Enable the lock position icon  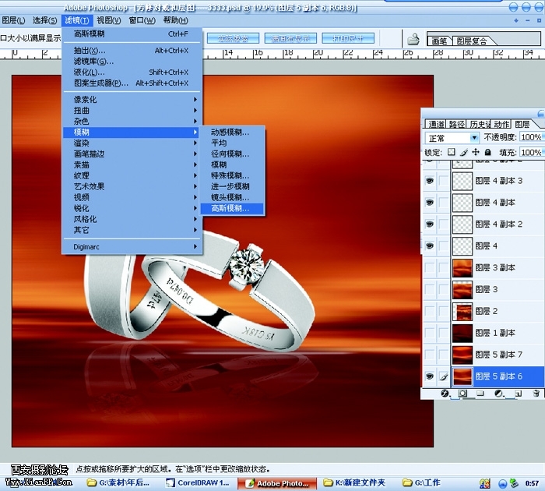[476, 153]
